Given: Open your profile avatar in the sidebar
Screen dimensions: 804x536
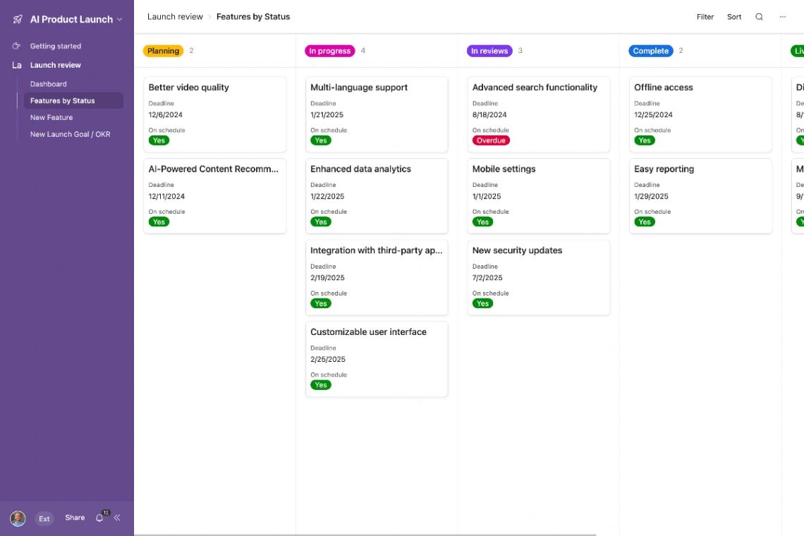Looking at the screenshot, I should pos(18,518).
